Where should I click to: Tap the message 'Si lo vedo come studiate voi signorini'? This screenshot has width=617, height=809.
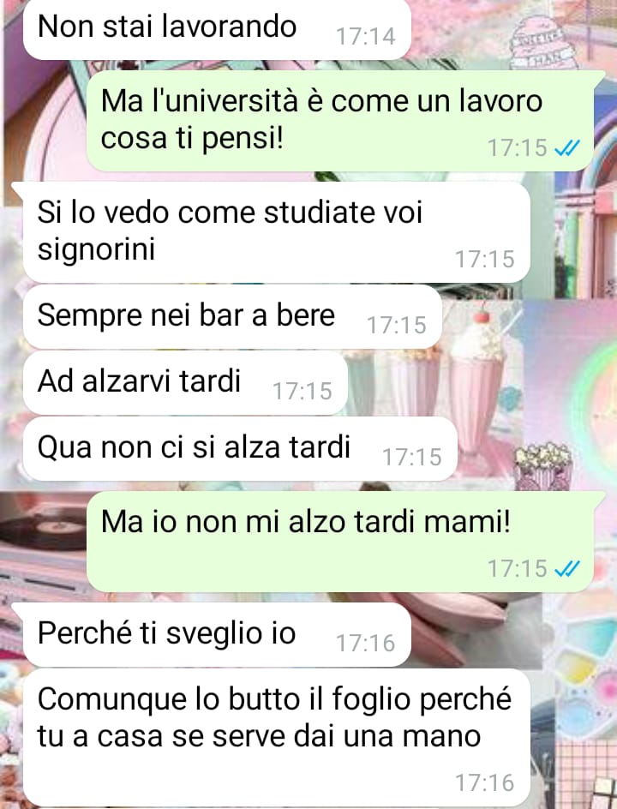click(277, 232)
